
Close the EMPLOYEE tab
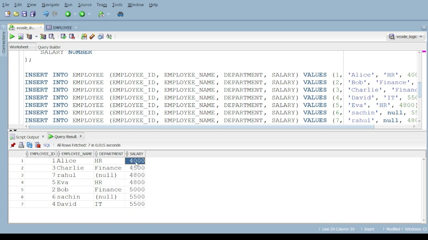76,28
